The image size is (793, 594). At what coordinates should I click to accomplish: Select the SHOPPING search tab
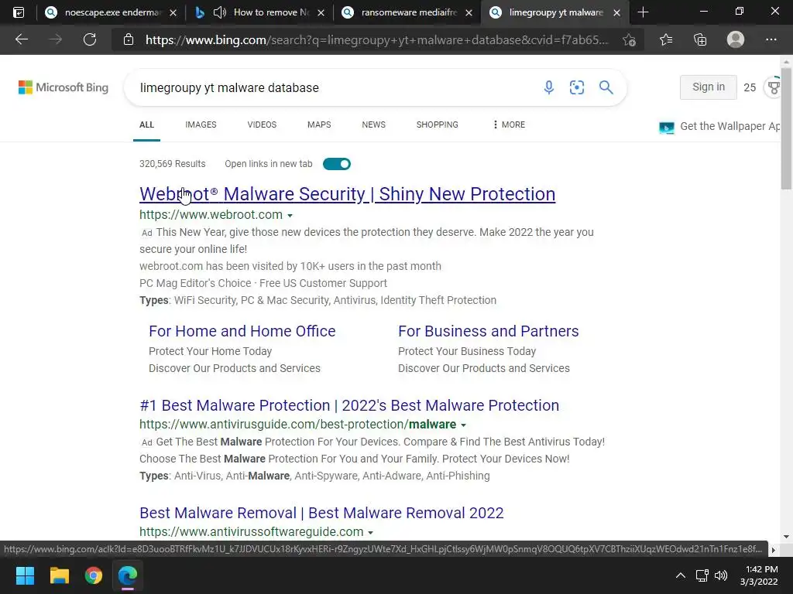tap(438, 125)
